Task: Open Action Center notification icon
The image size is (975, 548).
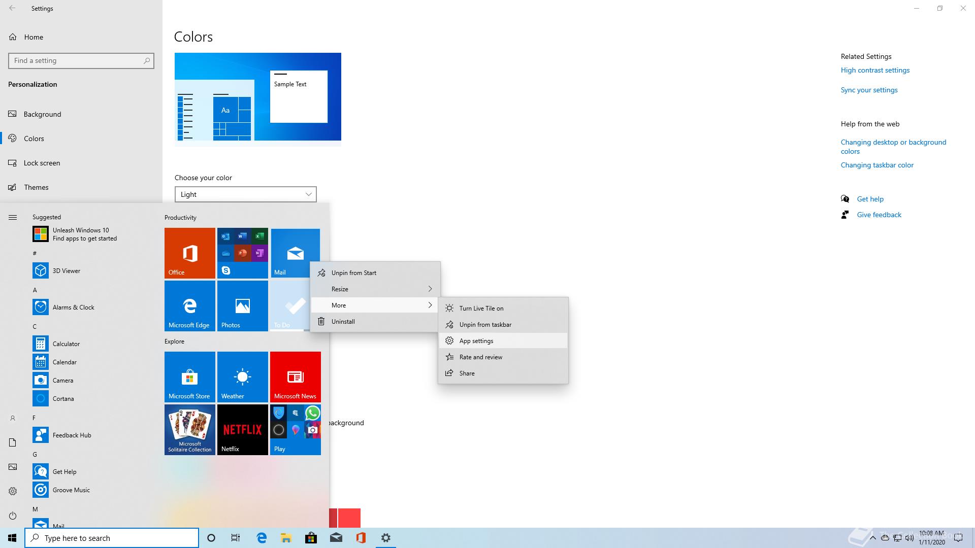Action: tap(958, 538)
